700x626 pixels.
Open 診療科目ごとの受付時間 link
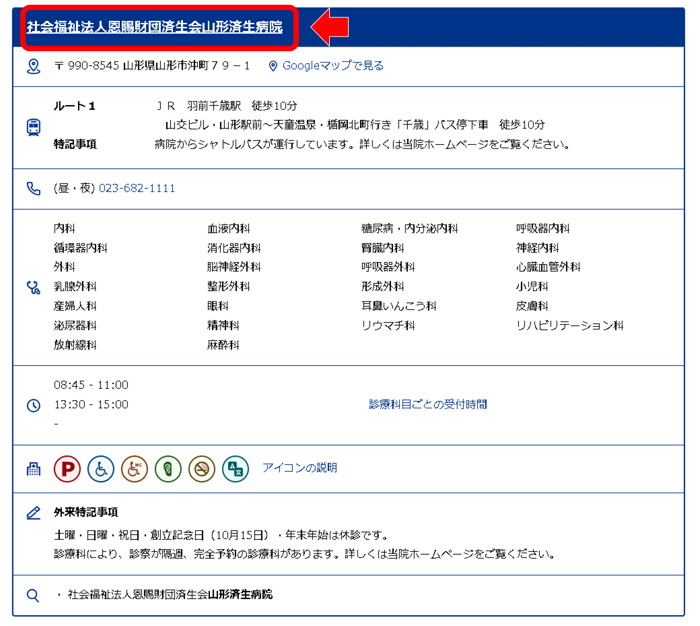click(x=427, y=404)
